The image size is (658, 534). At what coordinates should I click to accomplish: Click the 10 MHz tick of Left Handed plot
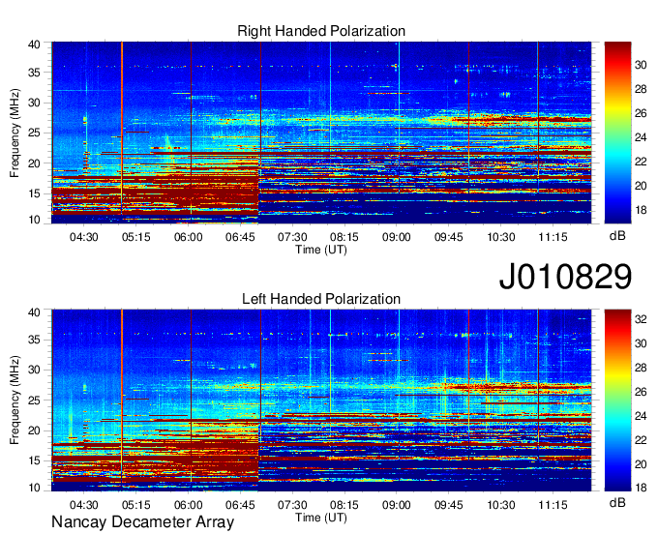(x=34, y=488)
